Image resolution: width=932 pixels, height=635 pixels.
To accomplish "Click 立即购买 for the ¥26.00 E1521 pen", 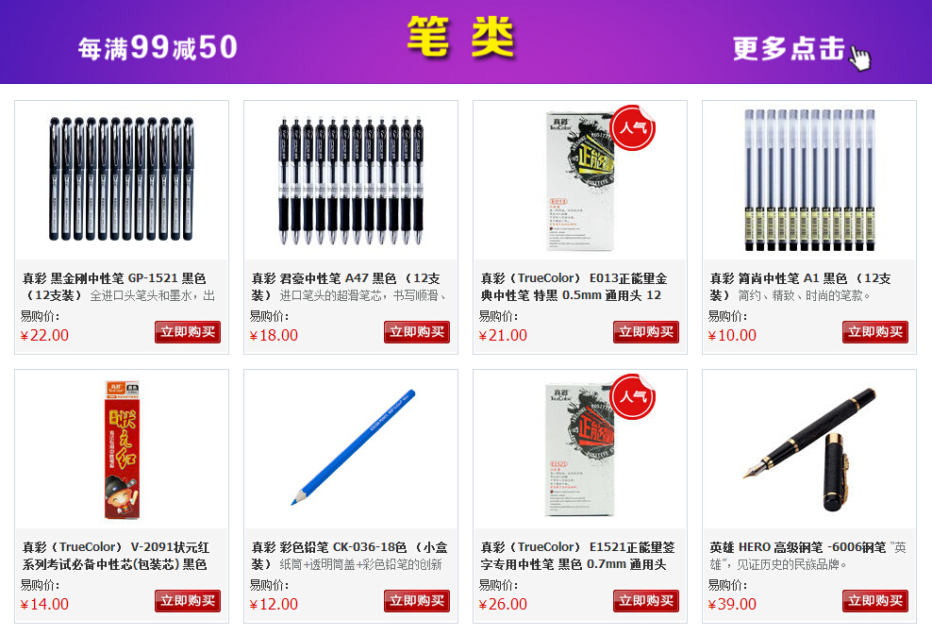I will pos(646,600).
